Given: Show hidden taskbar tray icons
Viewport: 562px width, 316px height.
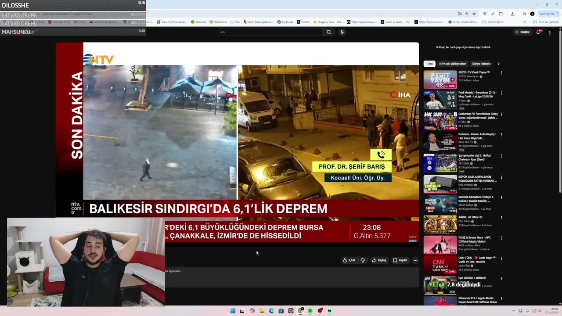Looking at the screenshot, I should pos(514,311).
